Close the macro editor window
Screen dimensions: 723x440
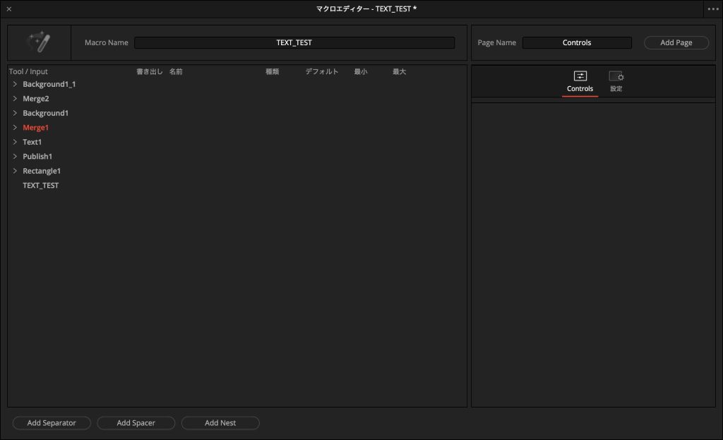8,8
